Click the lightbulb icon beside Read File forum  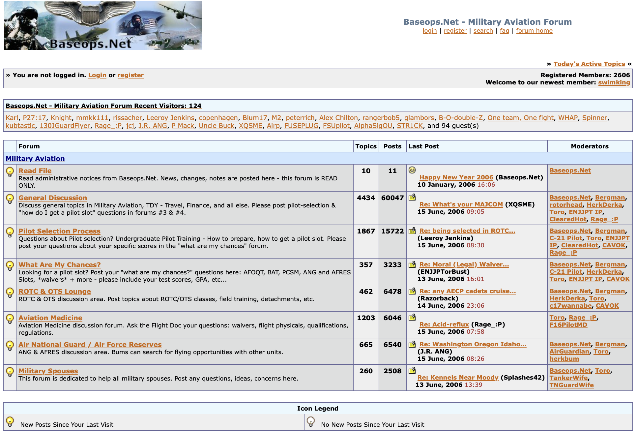tap(10, 171)
